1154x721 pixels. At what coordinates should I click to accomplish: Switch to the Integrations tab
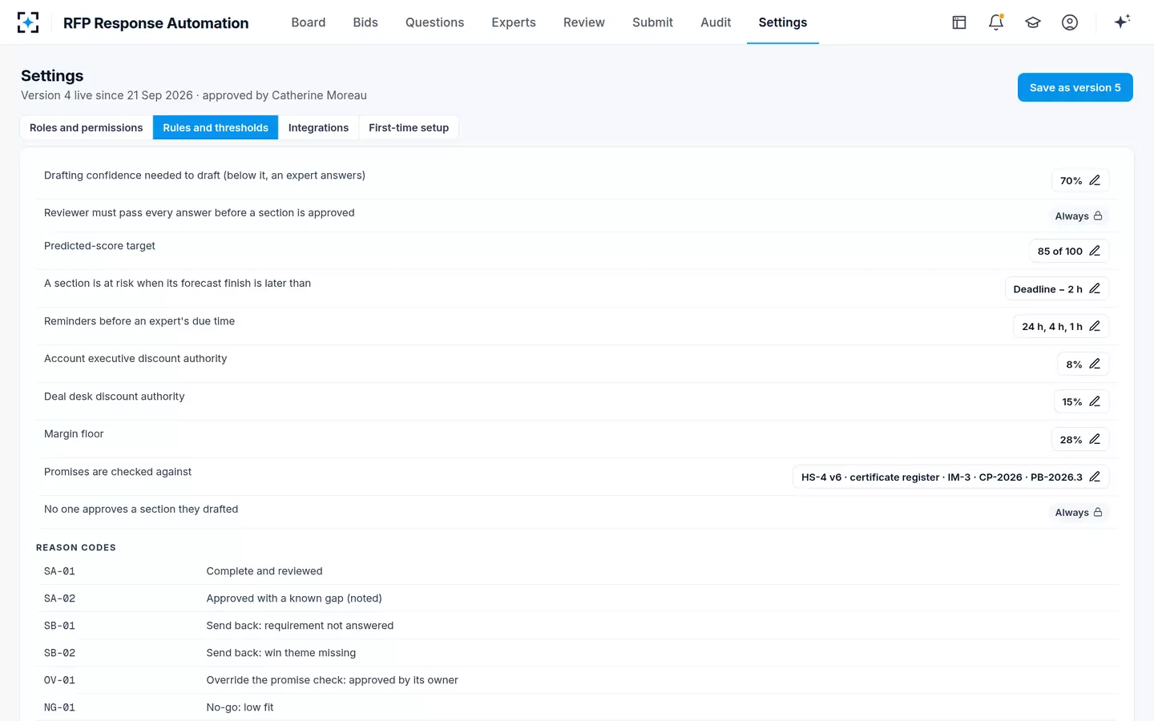click(x=318, y=127)
